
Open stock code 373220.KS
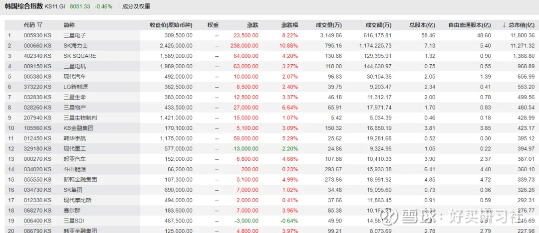pyautogui.click(x=37, y=87)
